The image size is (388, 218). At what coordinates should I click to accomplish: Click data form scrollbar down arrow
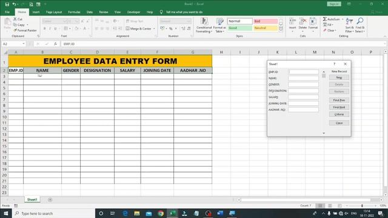click(x=324, y=133)
